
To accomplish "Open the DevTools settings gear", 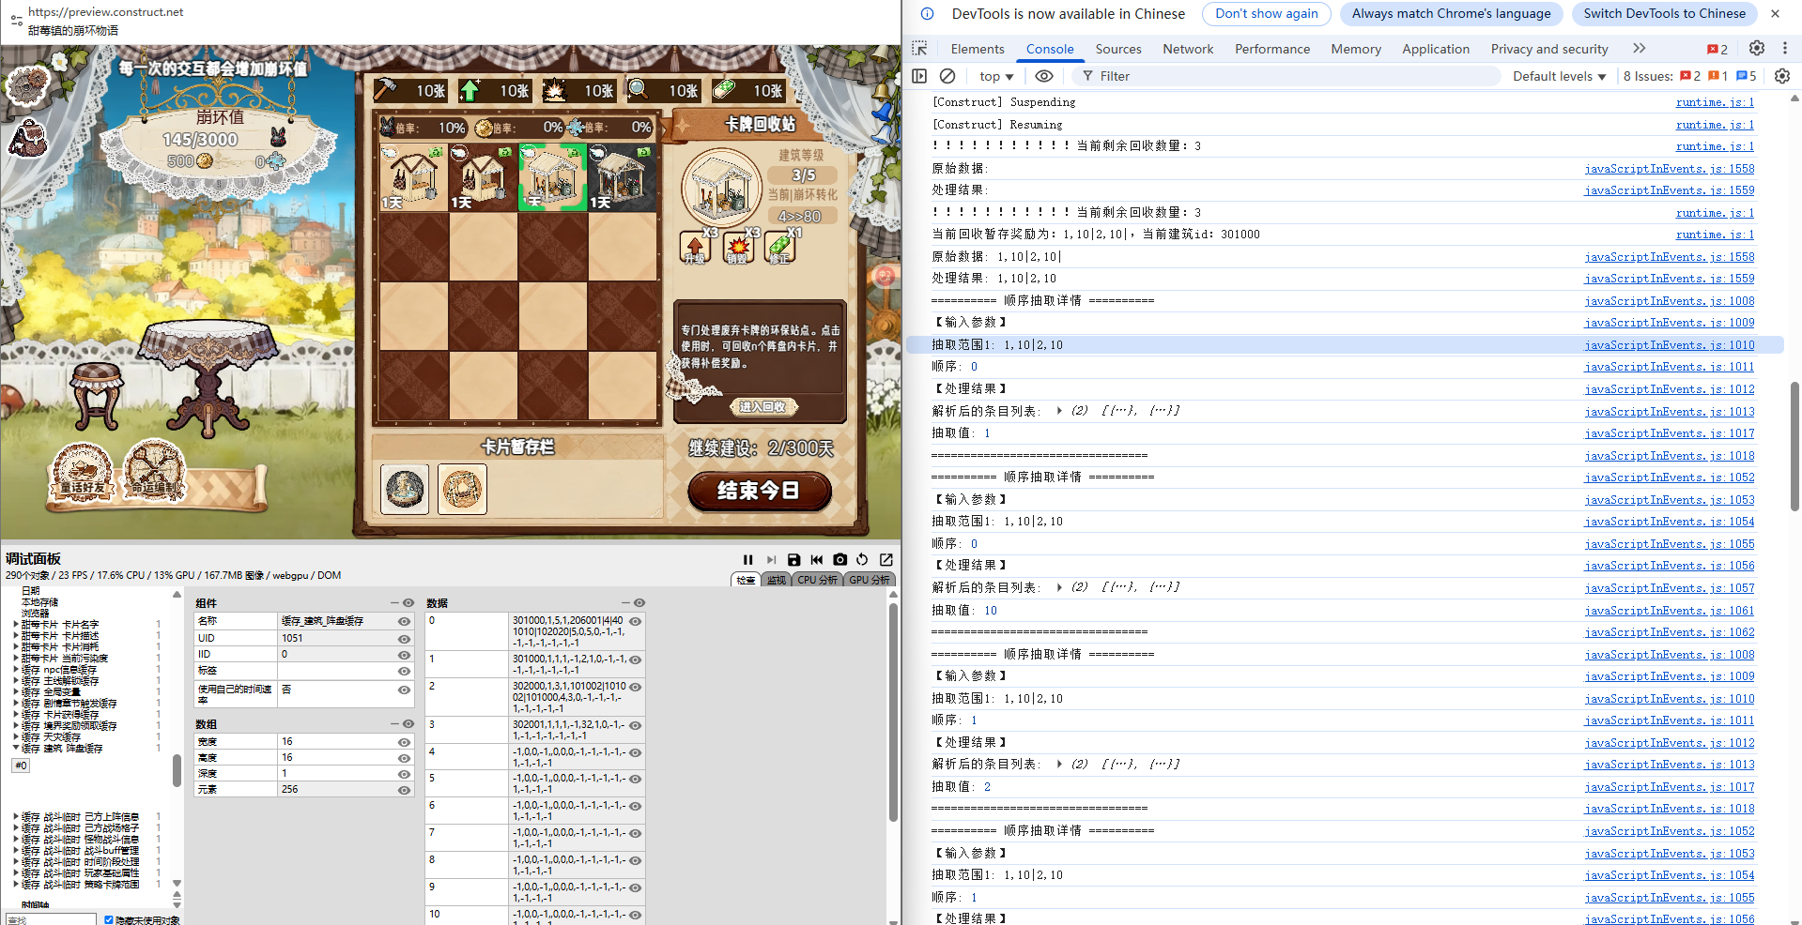I will 1756,49.
